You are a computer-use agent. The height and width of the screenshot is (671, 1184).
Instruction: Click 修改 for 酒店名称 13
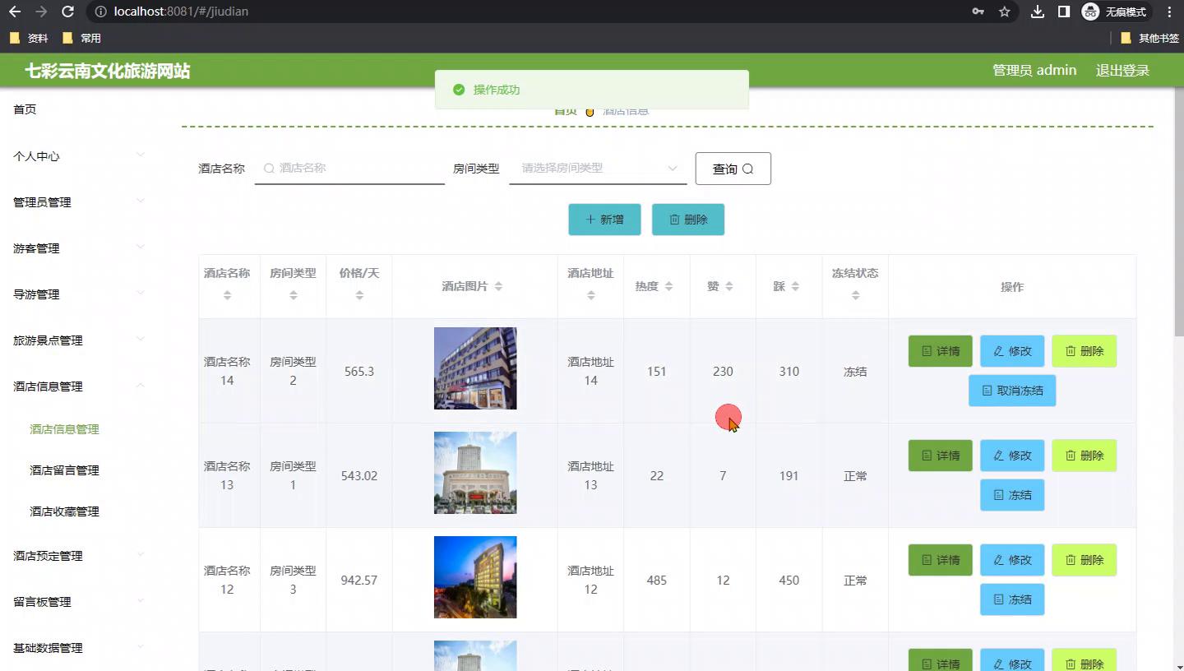pyautogui.click(x=1012, y=456)
